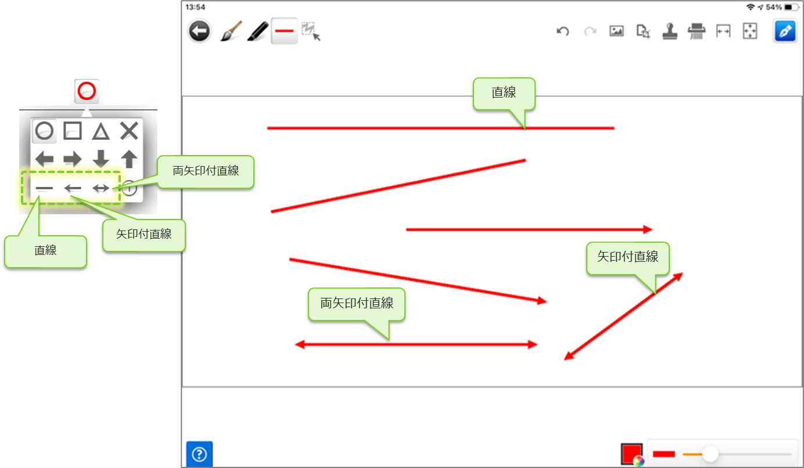Open the shape palette via red circle button

(87, 91)
